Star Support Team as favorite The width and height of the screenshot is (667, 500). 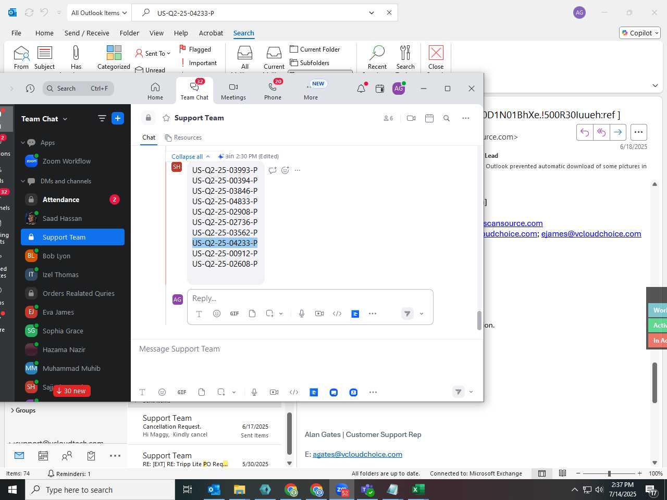(x=166, y=118)
